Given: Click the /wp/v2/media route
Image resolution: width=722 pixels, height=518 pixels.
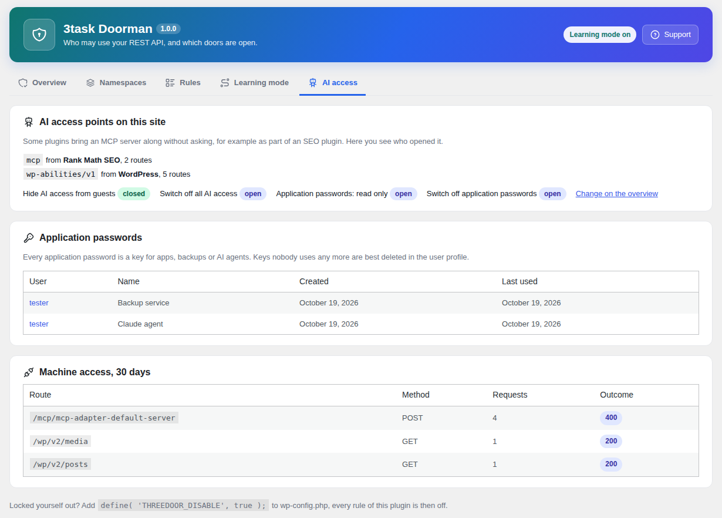Looking at the screenshot, I should pyautogui.click(x=60, y=441).
